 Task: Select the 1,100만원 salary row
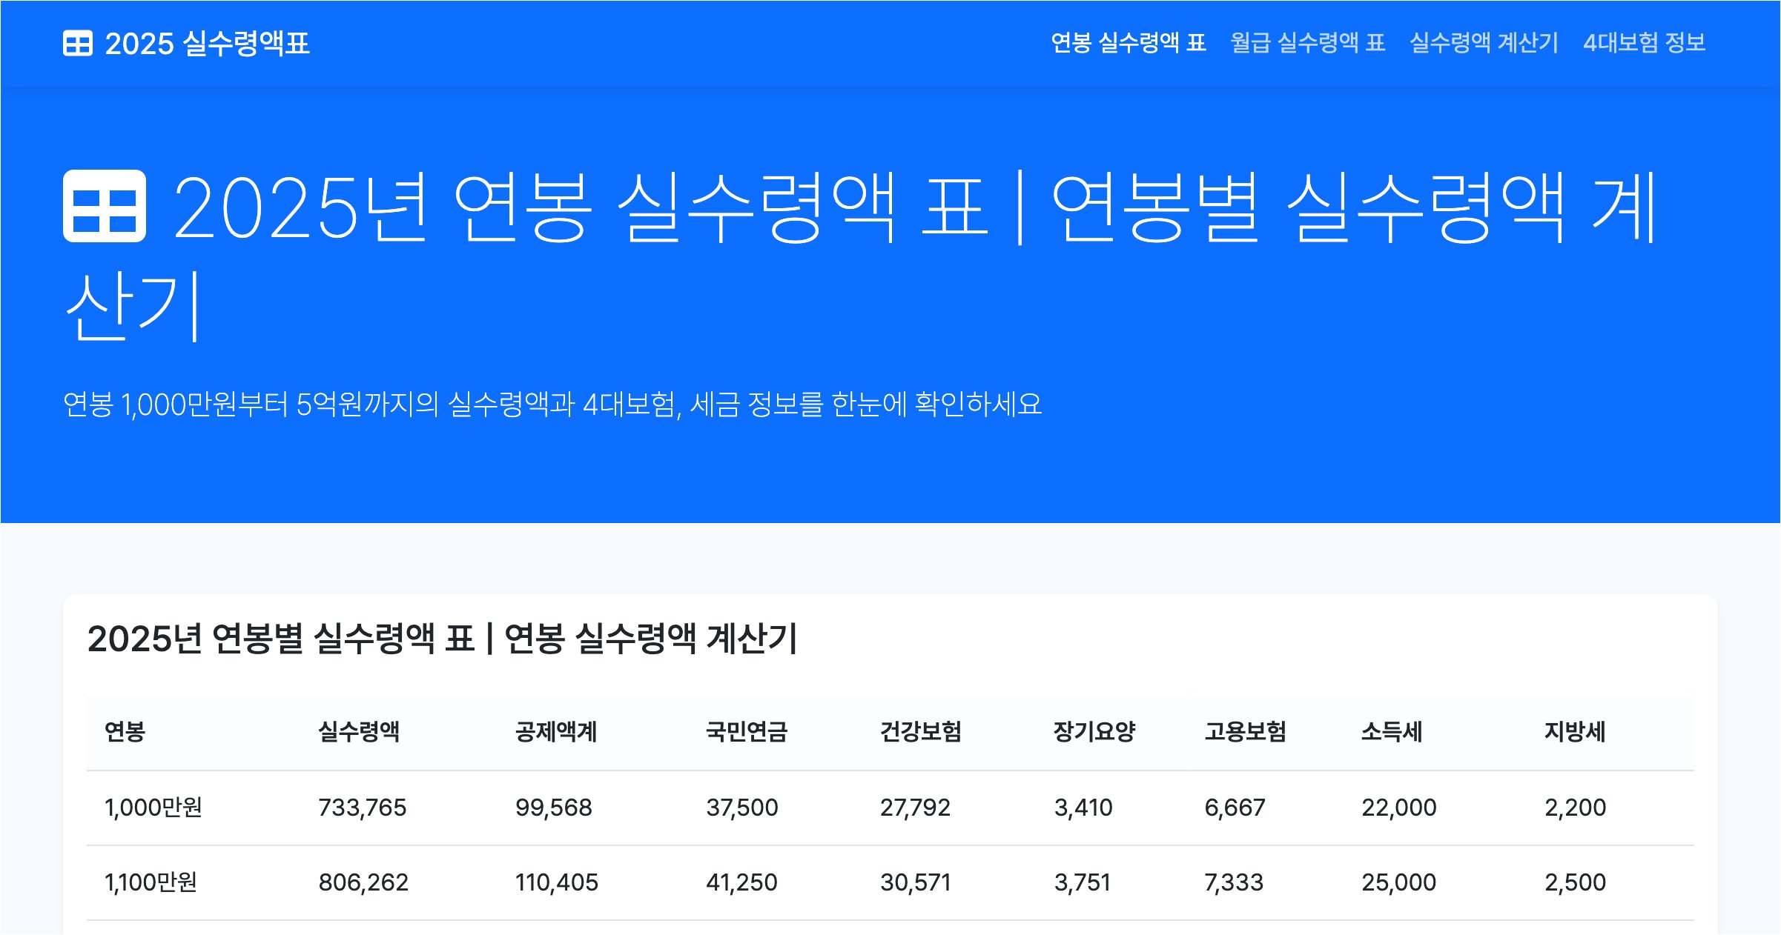(151, 882)
